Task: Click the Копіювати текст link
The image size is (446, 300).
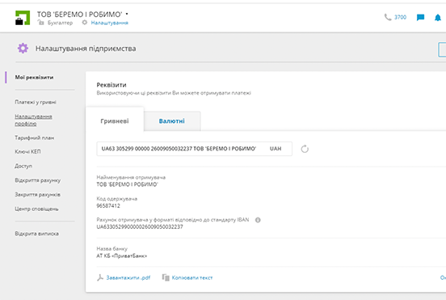Action: coord(192,278)
